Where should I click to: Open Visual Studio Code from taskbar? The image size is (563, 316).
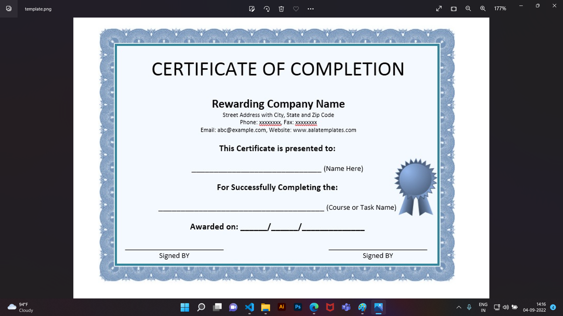[250, 307]
